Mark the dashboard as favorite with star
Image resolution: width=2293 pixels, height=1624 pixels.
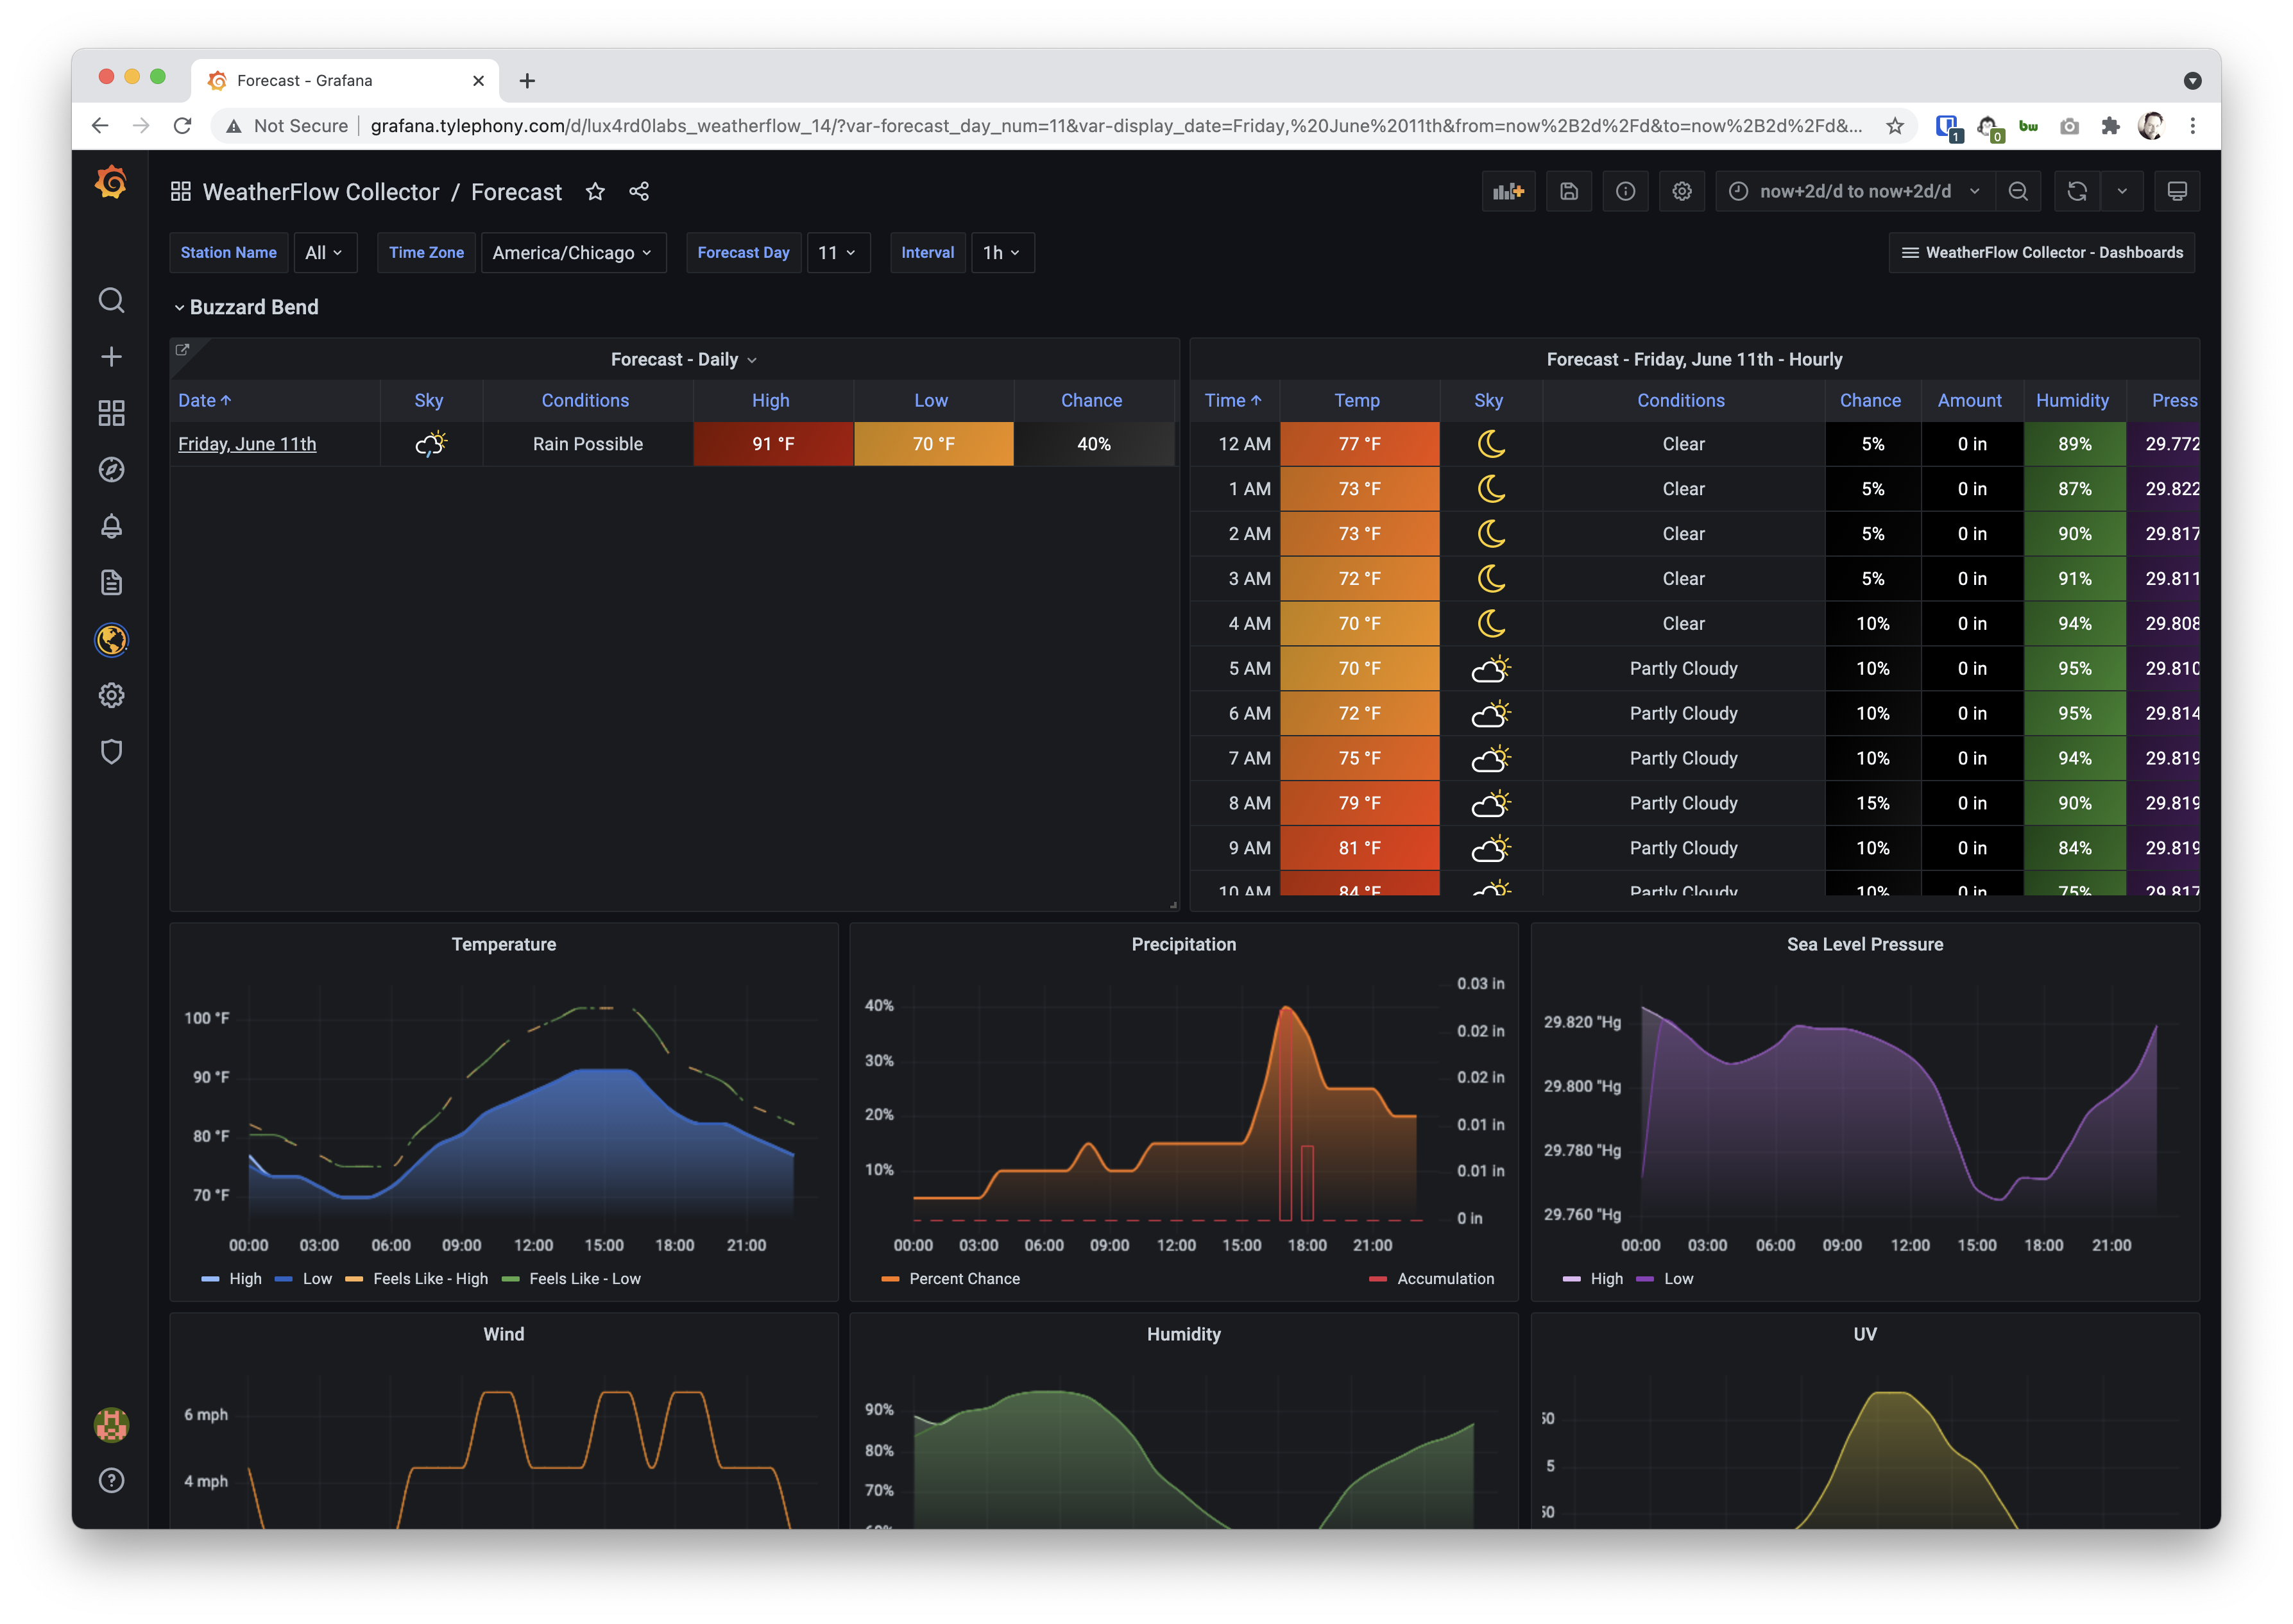[x=595, y=191]
